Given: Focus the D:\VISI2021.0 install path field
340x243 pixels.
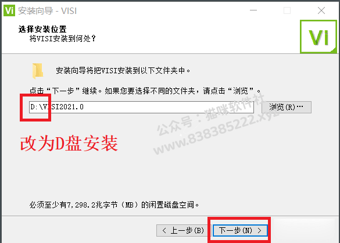Looking at the screenshot, I should pos(141,107).
